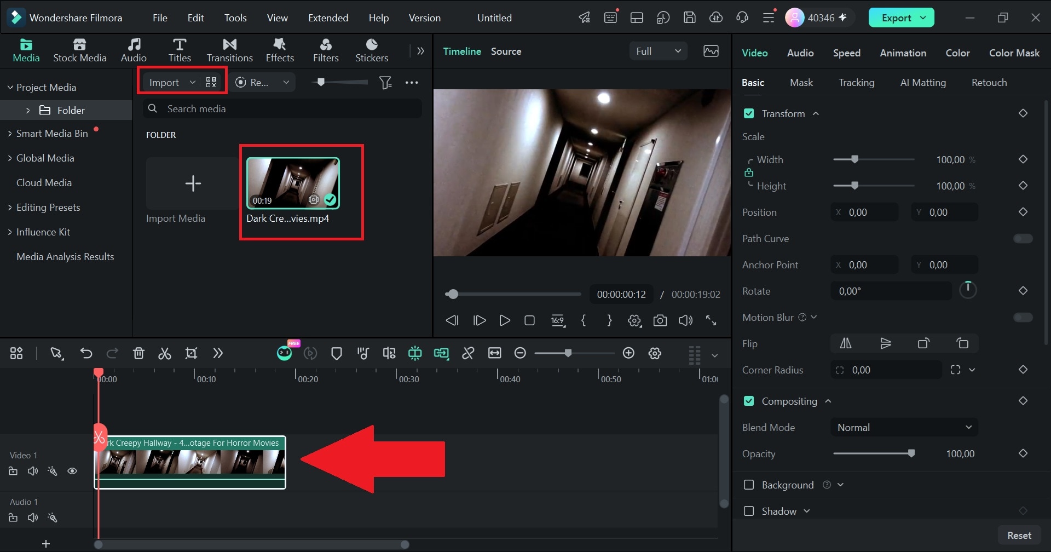Image resolution: width=1051 pixels, height=552 pixels.
Task: Click the Delete trash icon in timeline toolbar
Action: click(138, 354)
